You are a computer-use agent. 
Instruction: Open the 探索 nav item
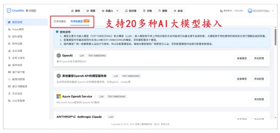[x=91, y=11]
